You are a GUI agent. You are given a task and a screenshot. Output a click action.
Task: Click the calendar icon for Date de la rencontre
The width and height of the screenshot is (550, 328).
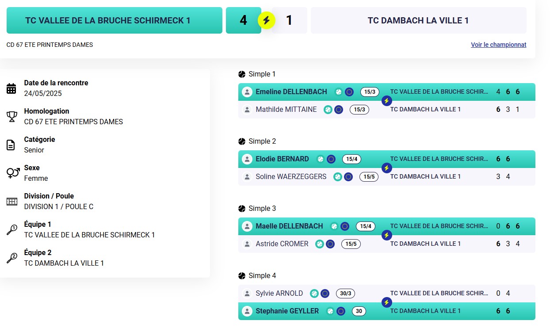click(x=11, y=88)
